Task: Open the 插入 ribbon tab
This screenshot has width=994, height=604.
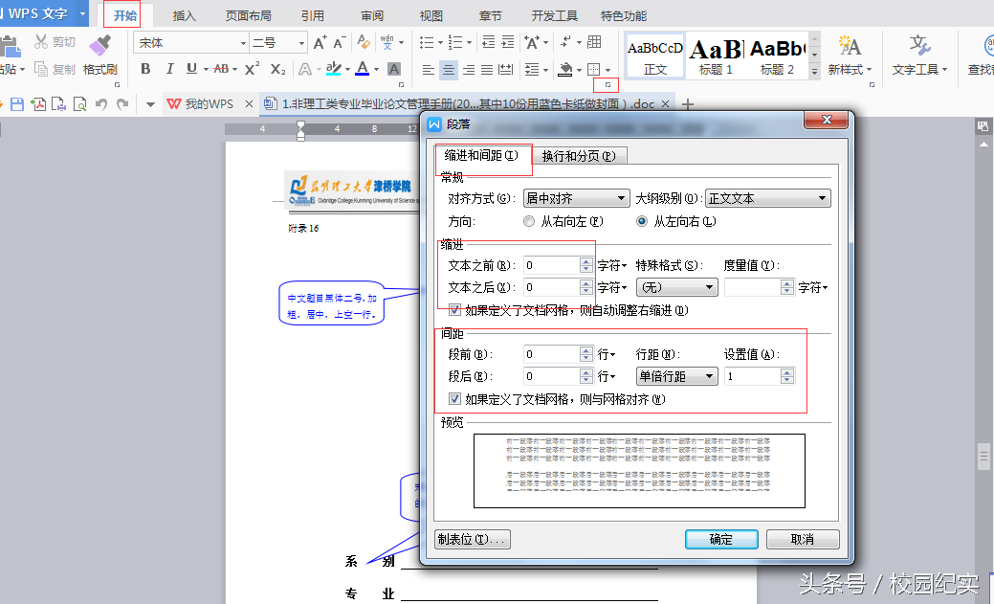Action: [183, 14]
